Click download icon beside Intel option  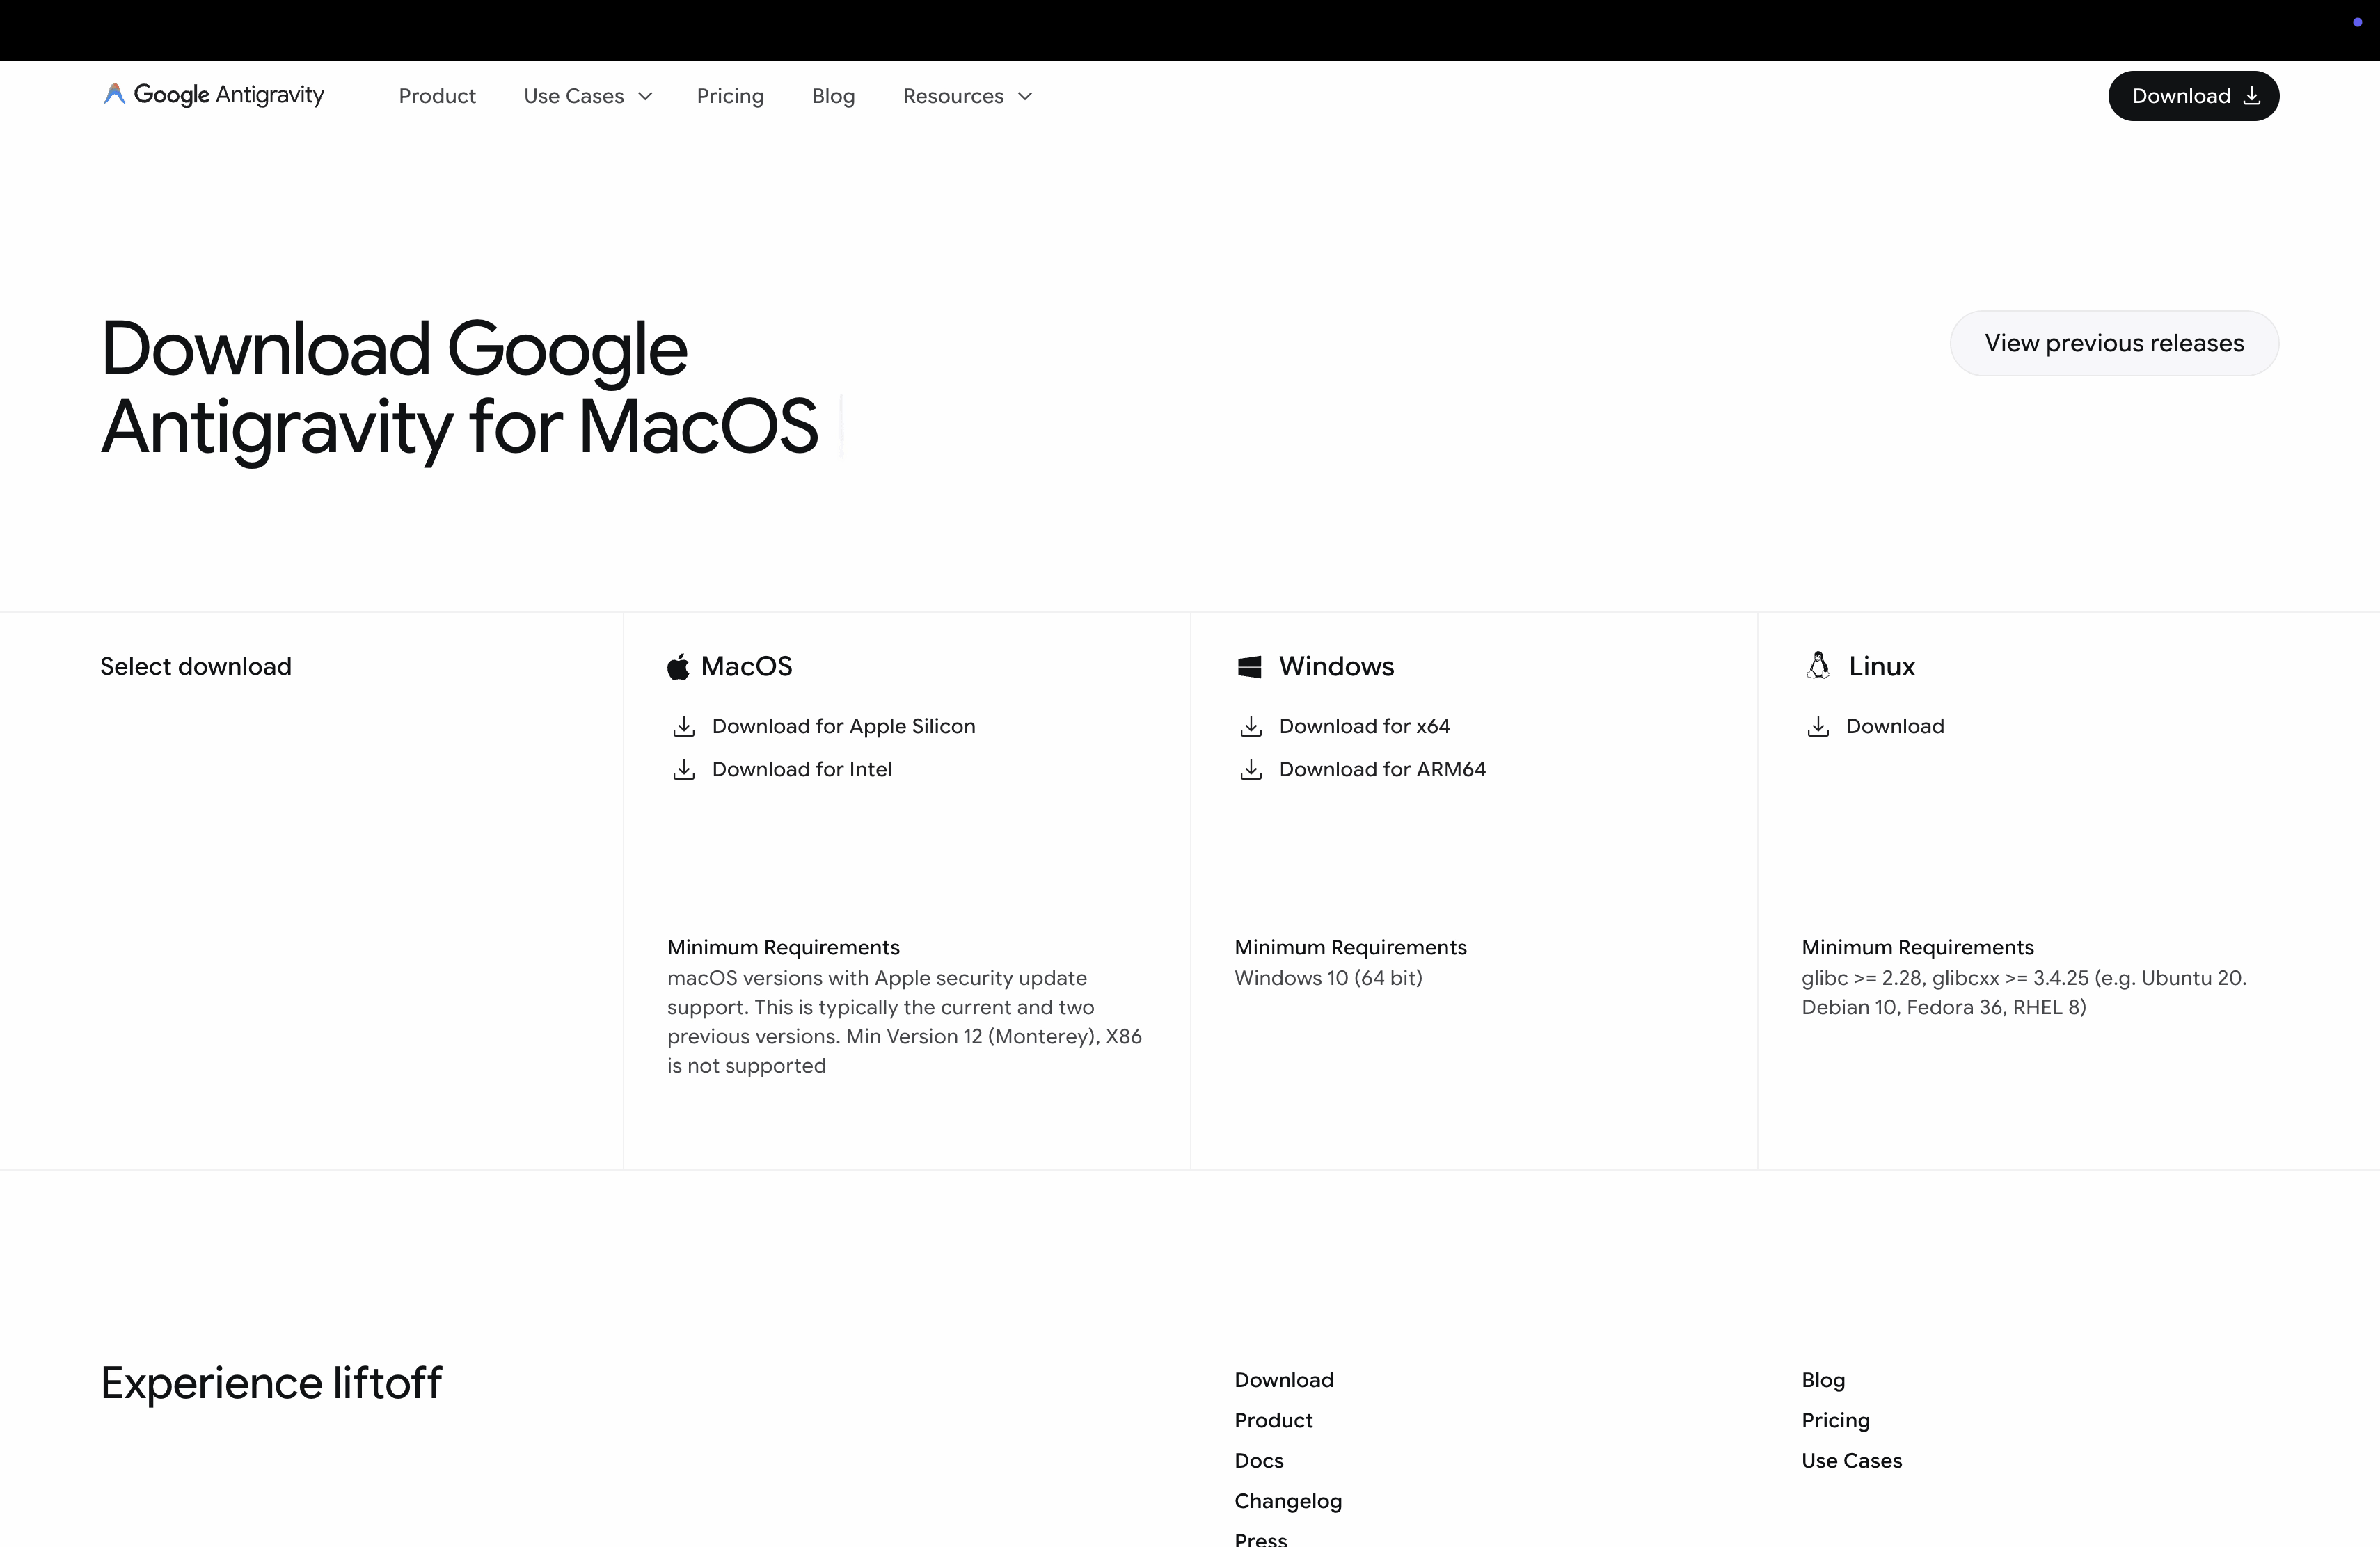[684, 769]
